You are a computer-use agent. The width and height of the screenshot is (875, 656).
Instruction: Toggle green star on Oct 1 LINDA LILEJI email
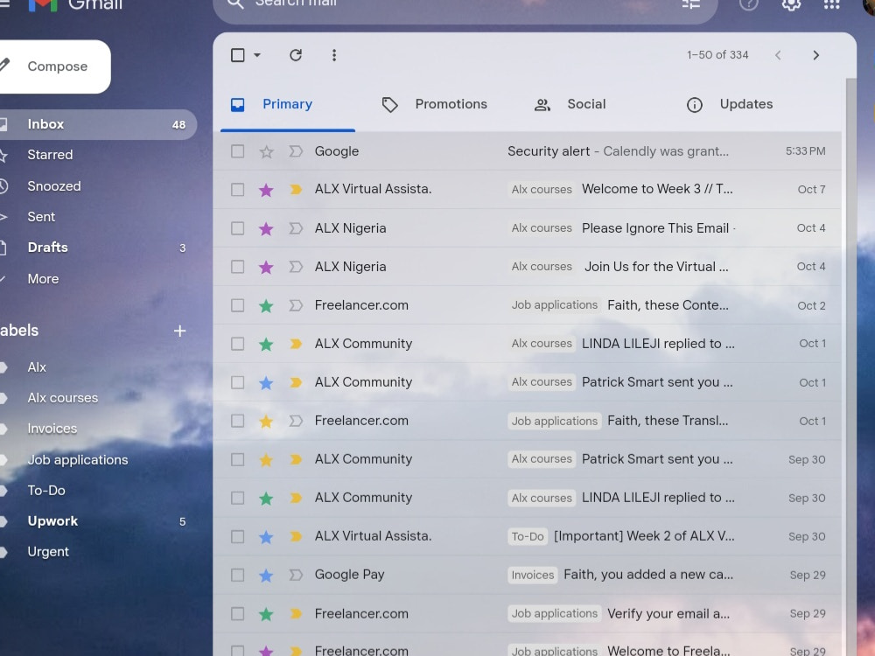click(266, 344)
